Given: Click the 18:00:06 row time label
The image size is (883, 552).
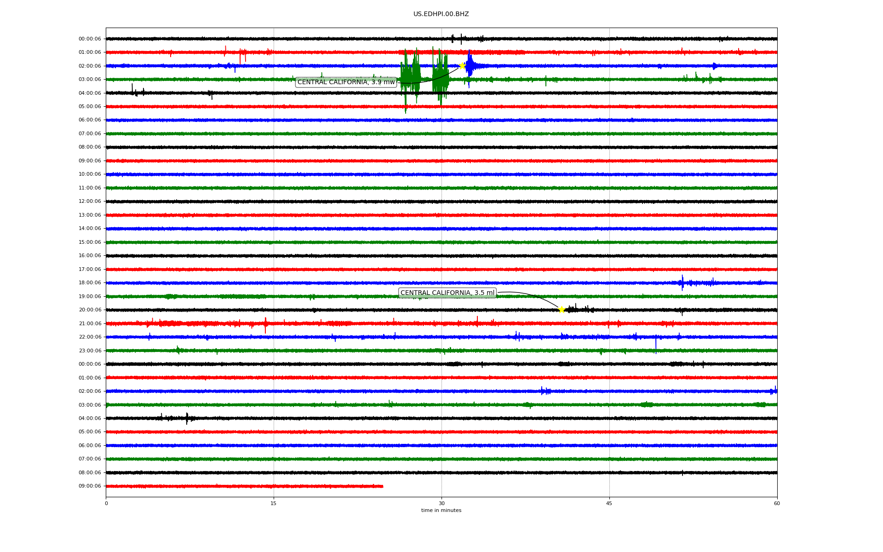Looking at the screenshot, I should pos(90,283).
